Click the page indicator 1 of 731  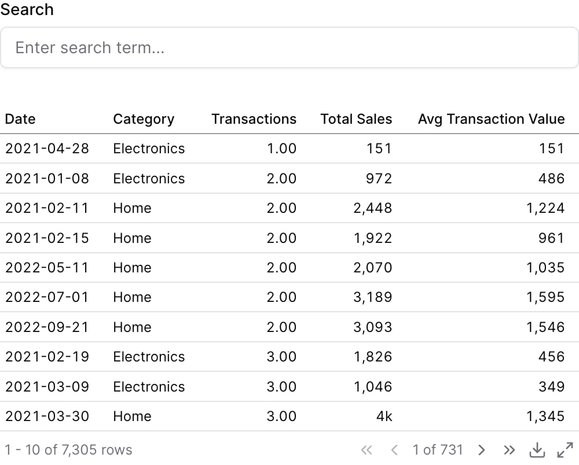click(x=438, y=450)
